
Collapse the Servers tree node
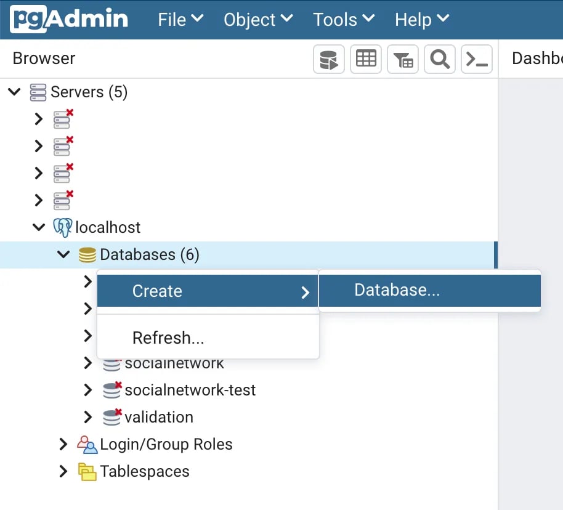14,91
